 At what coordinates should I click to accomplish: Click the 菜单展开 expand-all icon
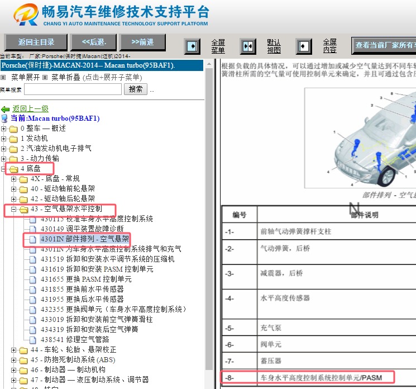coord(3,78)
